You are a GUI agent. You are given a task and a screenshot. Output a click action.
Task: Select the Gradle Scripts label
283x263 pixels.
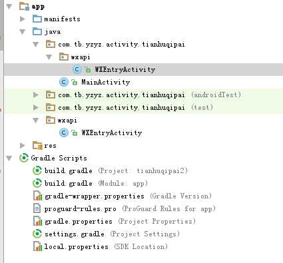(59, 158)
